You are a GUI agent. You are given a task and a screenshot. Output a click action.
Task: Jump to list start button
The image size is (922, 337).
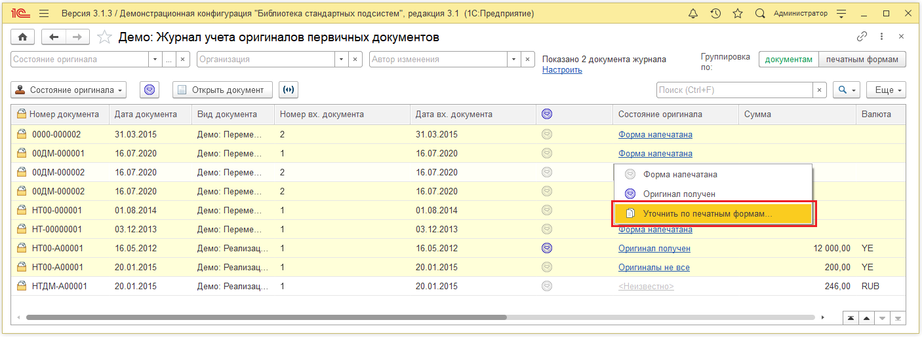[x=851, y=318]
